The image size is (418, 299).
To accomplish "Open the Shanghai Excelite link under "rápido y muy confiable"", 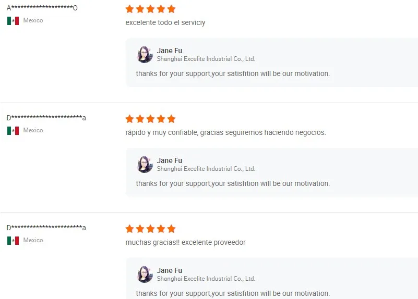I will point(206,169).
